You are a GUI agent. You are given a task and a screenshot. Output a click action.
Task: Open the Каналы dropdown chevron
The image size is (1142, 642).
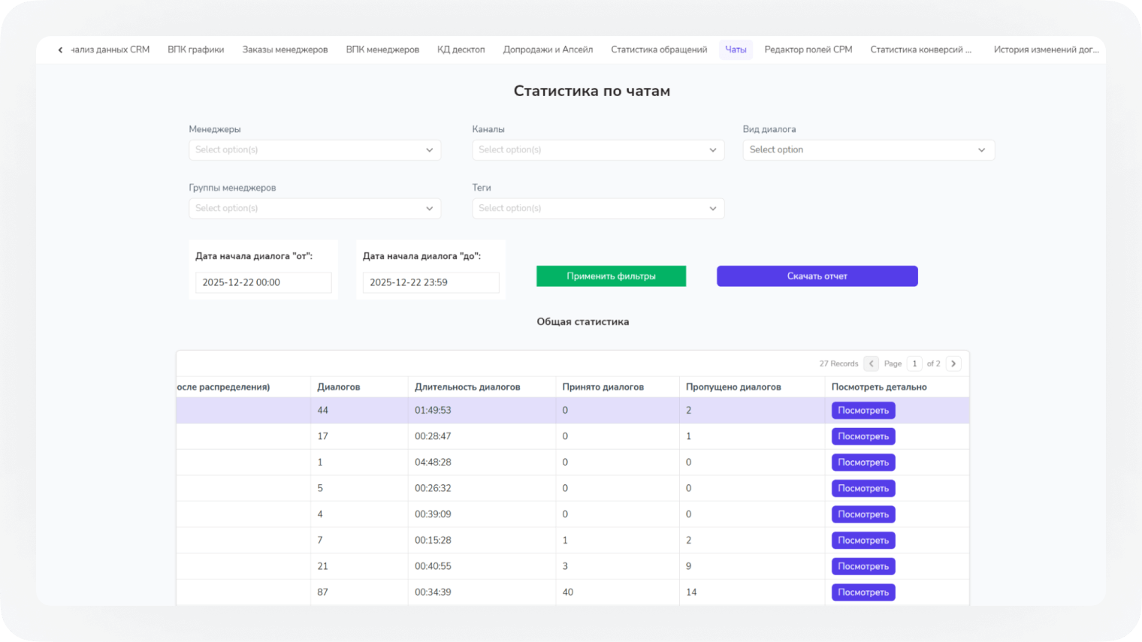click(x=713, y=149)
